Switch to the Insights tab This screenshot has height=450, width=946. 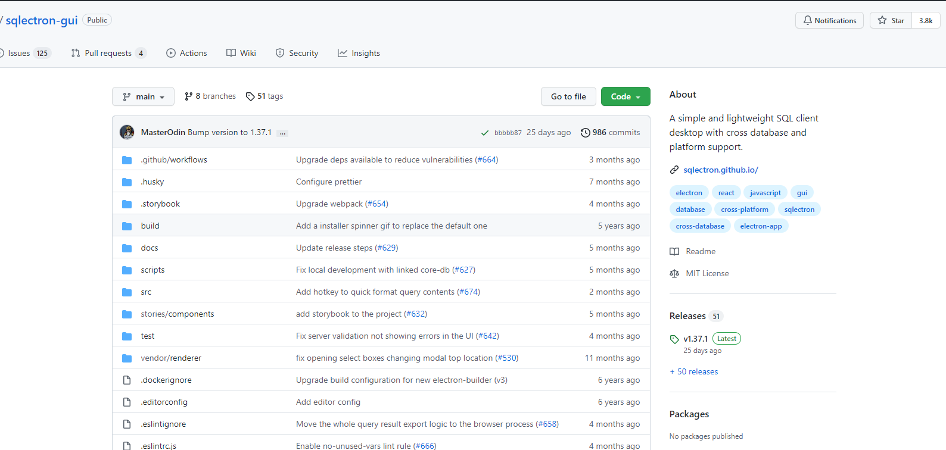click(359, 53)
